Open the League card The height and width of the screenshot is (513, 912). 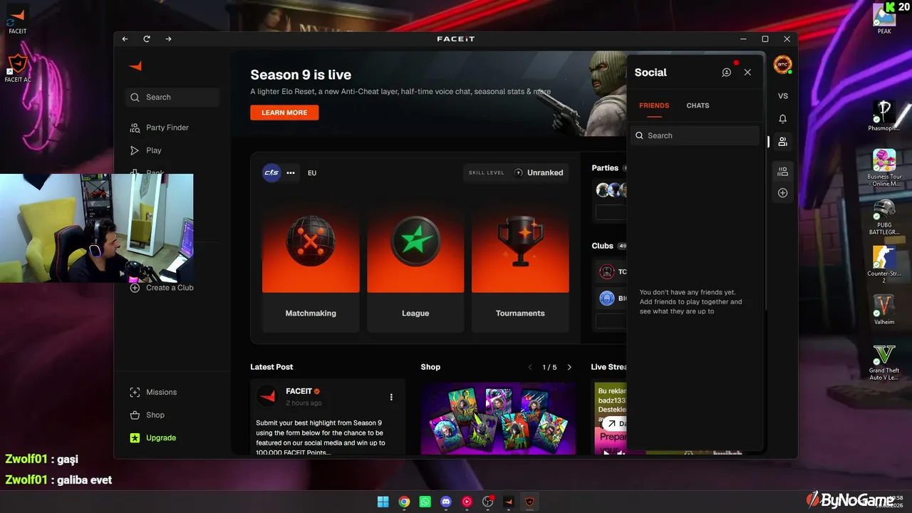coord(415,270)
